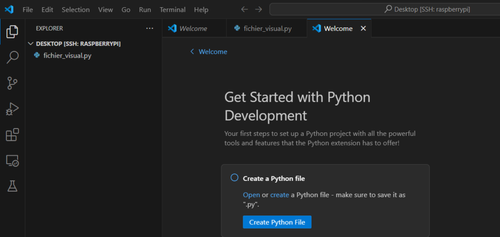This screenshot has height=237, width=500.
Task: Click the navigate back arrow in title bar
Action: coord(245,9)
